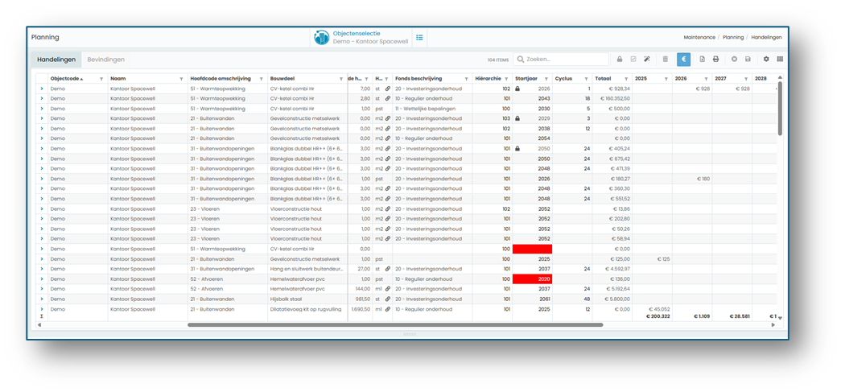Click filter icon on Fonds beschrijving column

tap(466, 79)
